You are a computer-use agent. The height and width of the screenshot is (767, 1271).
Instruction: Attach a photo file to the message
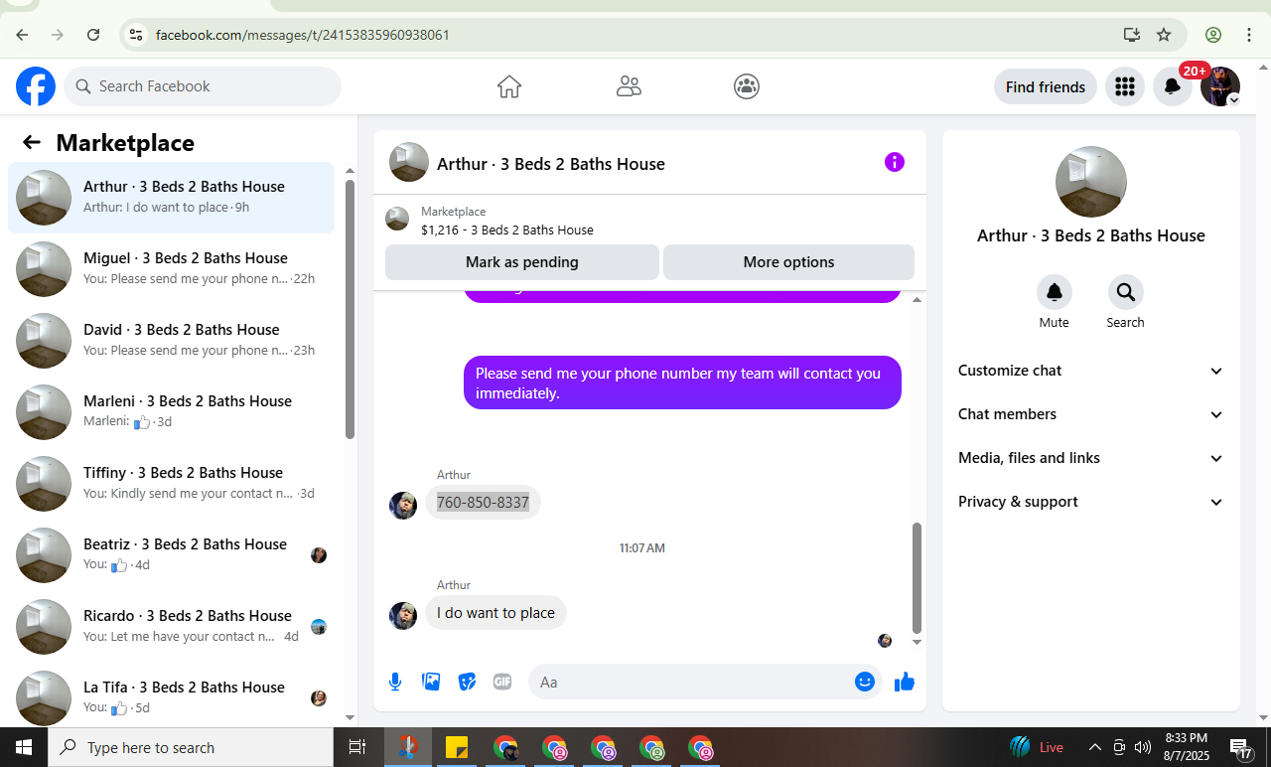(x=431, y=682)
